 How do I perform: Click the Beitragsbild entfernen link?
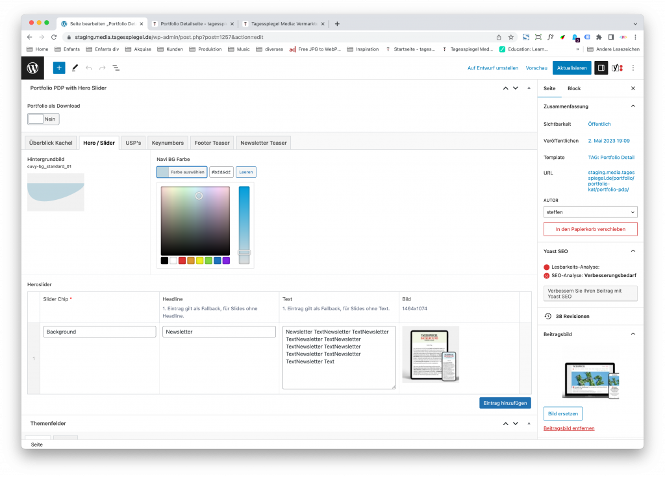pyautogui.click(x=569, y=428)
